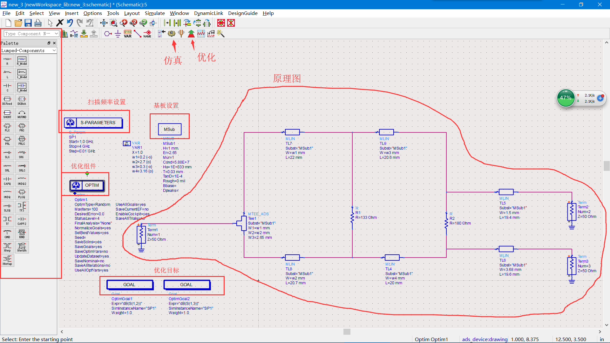
Task: Insert a ground symbol from the toolbar
Action: click(118, 34)
